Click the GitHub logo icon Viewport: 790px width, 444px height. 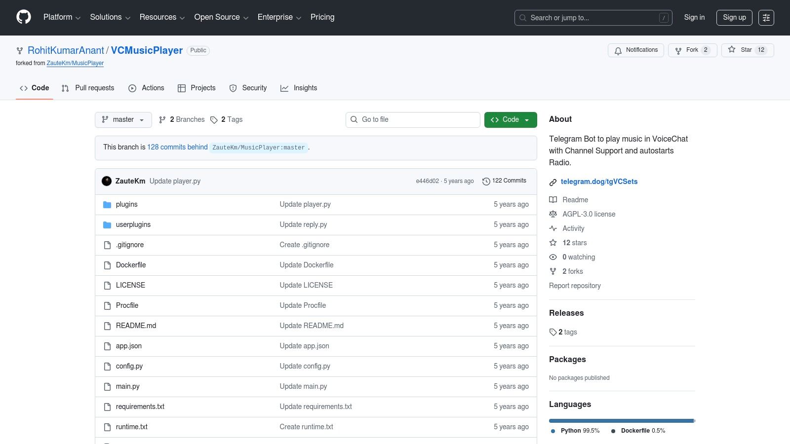point(24,17)
